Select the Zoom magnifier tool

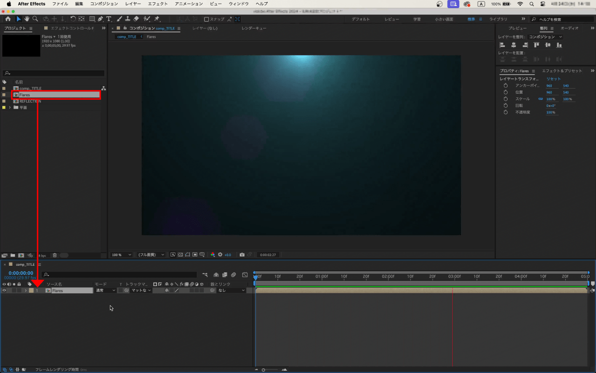click(x=35, y=19)
